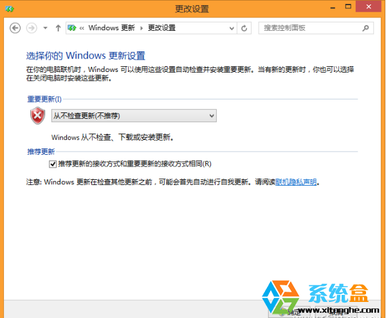Expand the double-chevron breadcrumb overflow
Viewport: 386px width, 318px height.
point(82,28)
